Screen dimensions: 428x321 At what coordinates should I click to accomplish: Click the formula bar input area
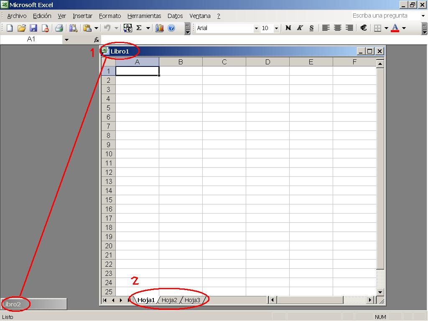coord(263,40)
